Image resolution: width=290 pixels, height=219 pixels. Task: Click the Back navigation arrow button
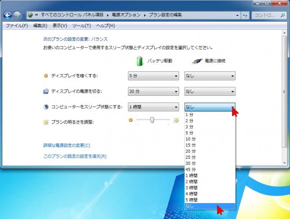[x=8, y=15]
